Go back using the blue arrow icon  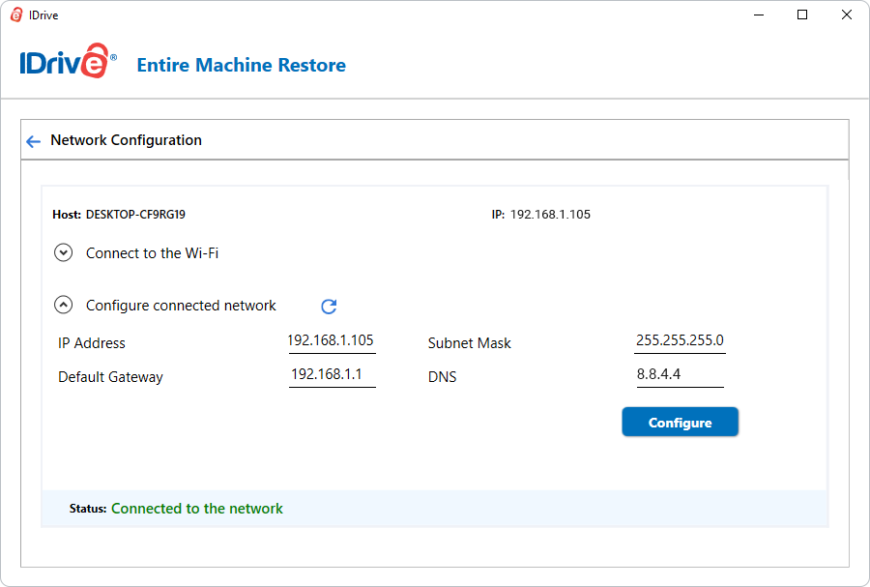[33, 141]
